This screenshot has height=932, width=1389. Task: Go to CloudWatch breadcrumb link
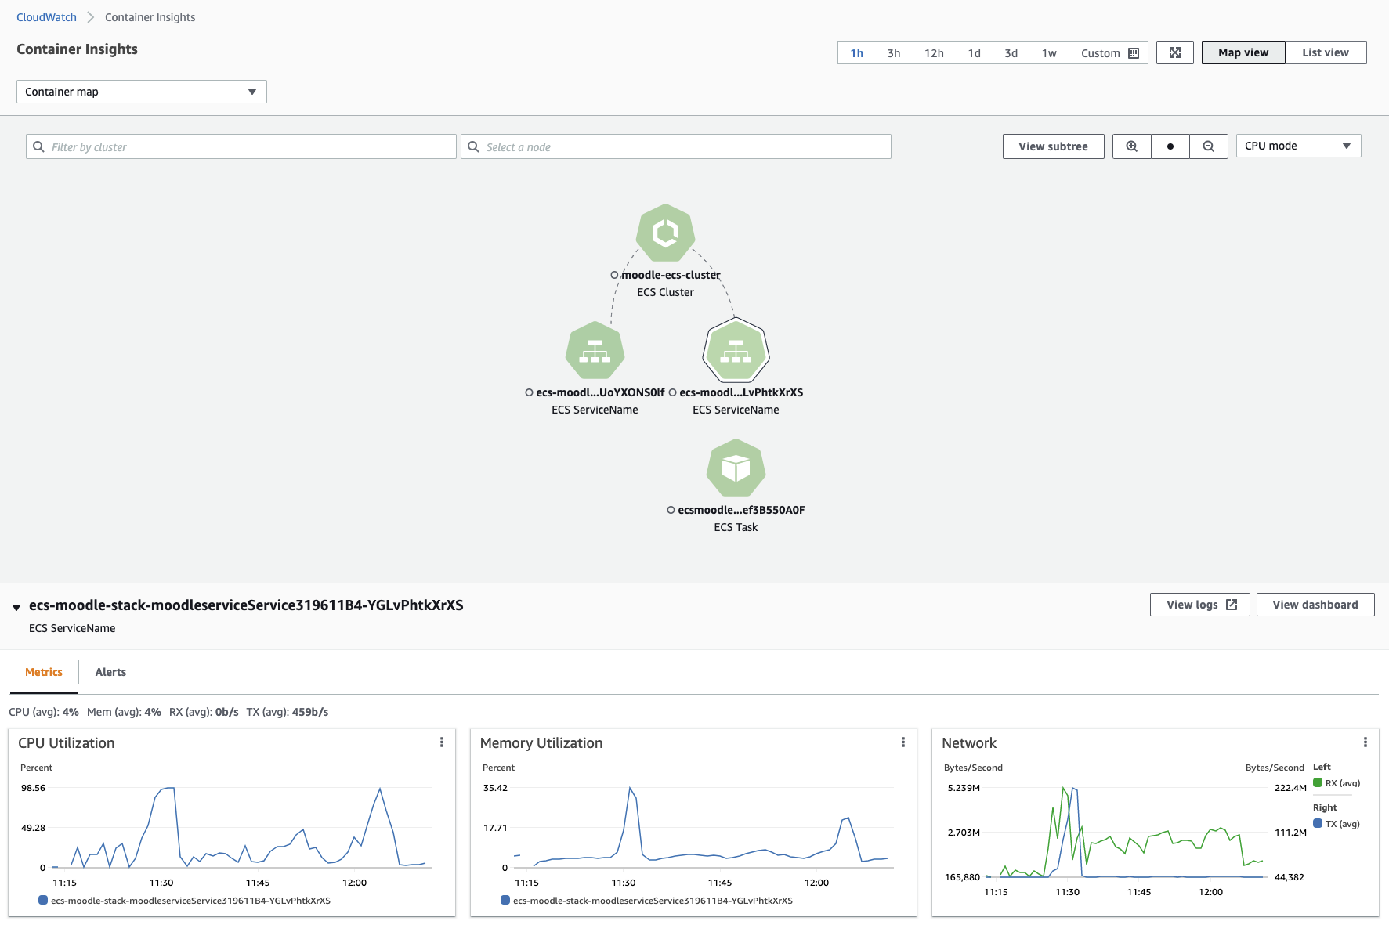pos(46,17)
